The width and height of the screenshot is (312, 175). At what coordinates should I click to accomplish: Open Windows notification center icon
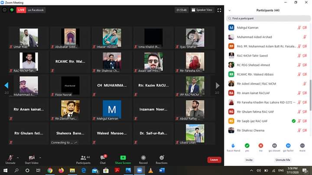click(305, 170)
